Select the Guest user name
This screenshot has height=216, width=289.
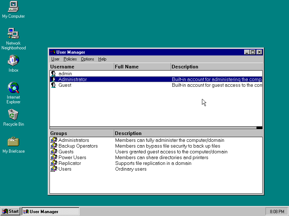pyautogui.click(x=65, y=85)
